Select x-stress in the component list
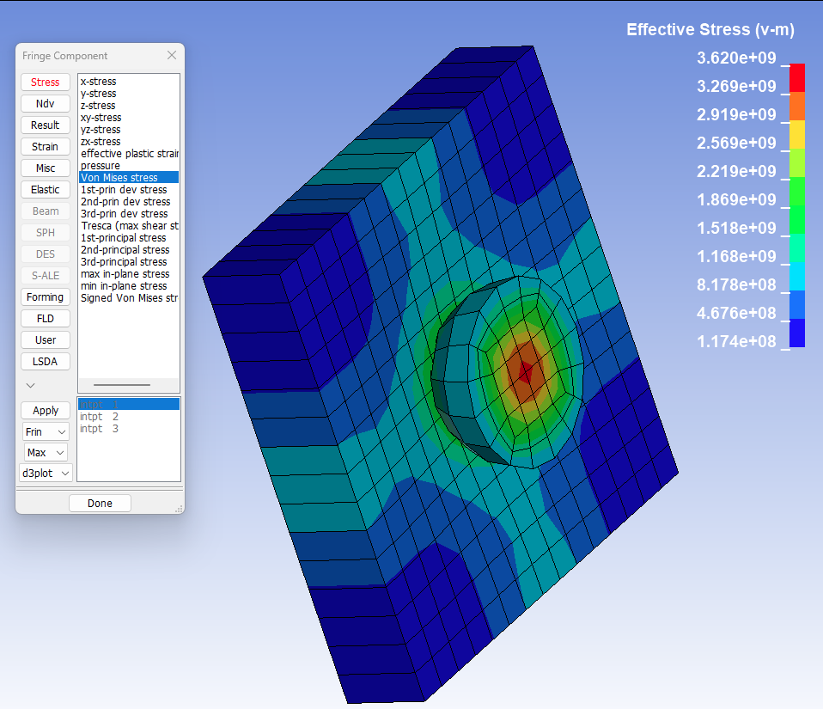The image size is (823, 709). tap(98, 82)
